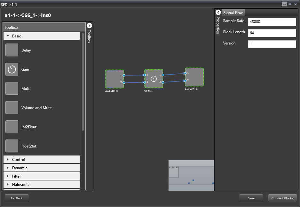Screen dimensions: 300x207
Task: Click output pin 1 of AudioIO_3
Action: (x=124, y=76)
